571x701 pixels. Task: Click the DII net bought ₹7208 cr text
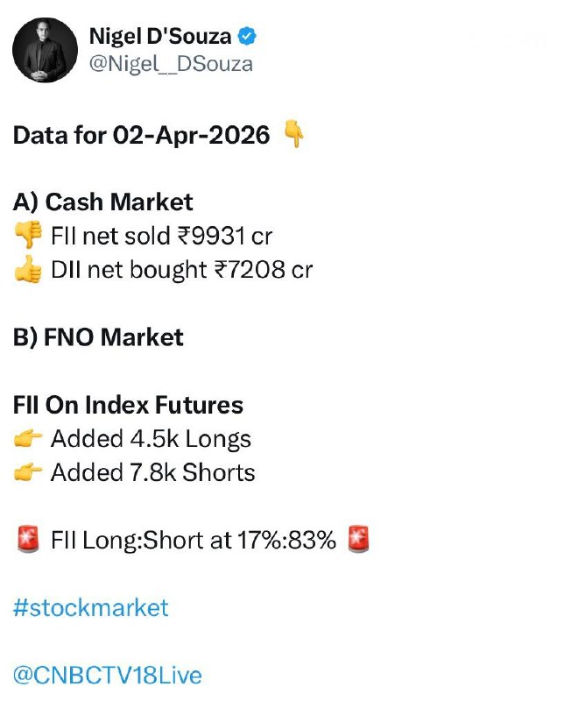pos(181,271)
